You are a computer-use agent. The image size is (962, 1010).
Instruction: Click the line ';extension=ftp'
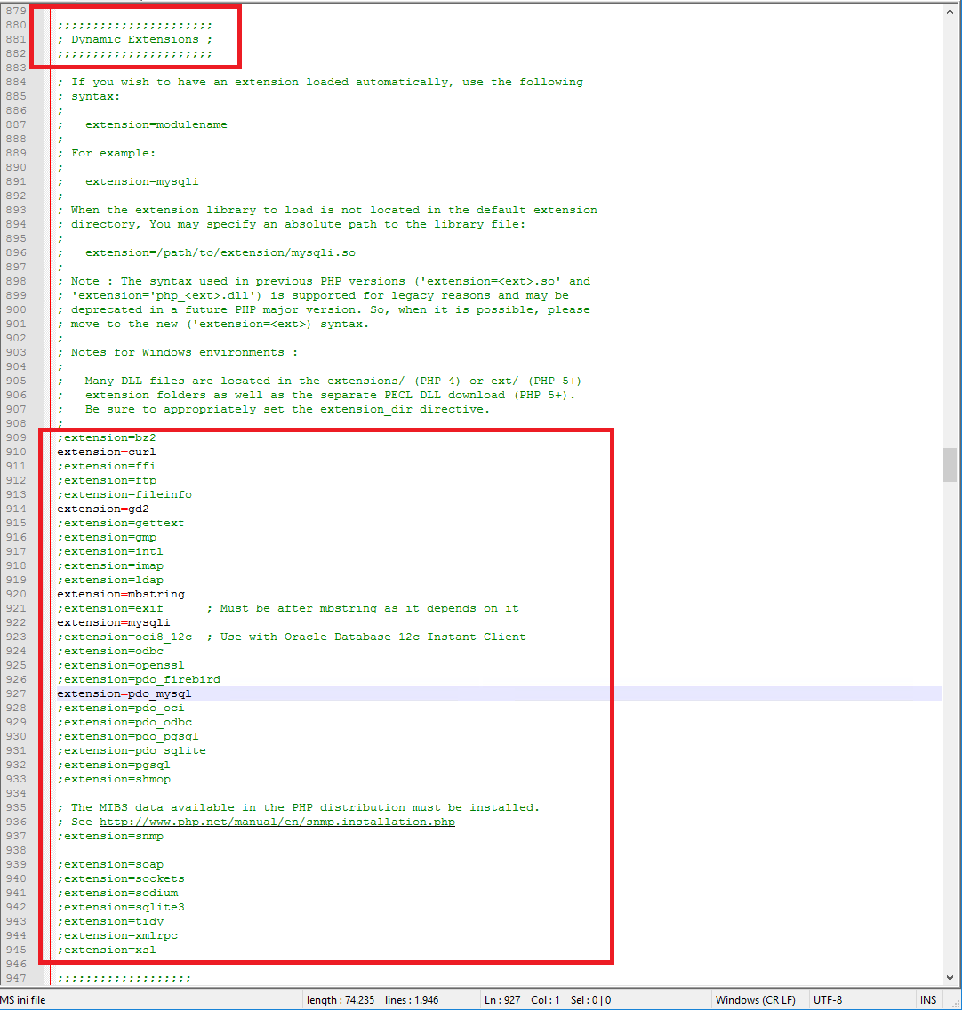pos(107,480)
